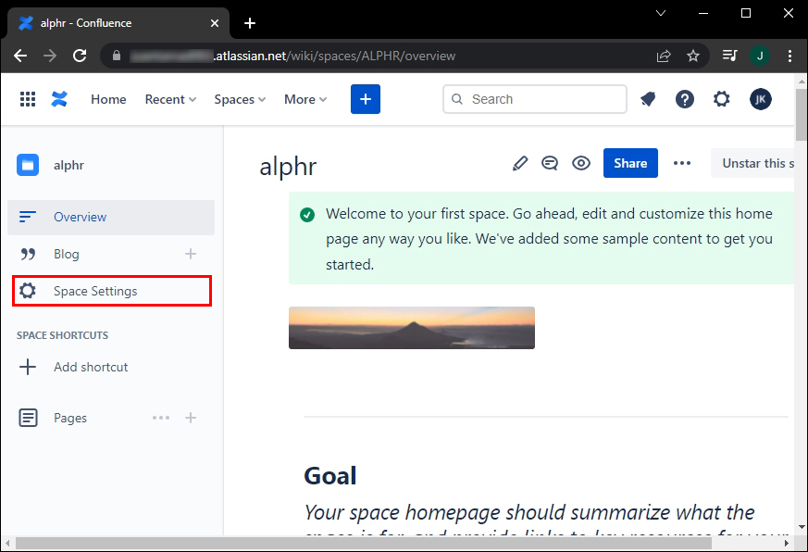
Task: Bookmark the page with star icon
Action: (693, 56)
